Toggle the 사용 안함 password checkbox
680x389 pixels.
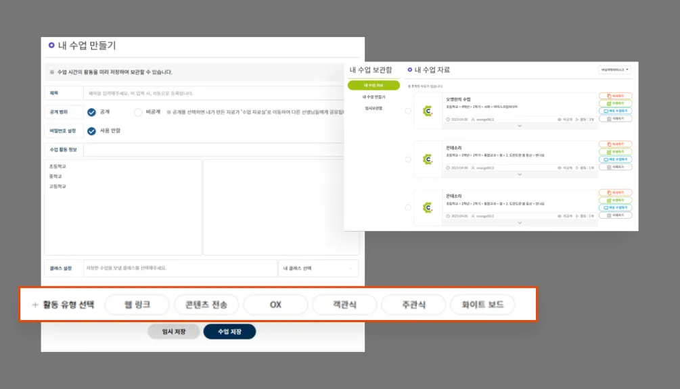91,131
